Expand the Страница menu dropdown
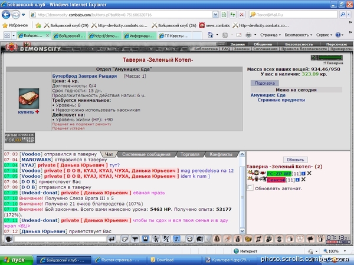The width and height of the screenshot is (354, 265). pos(270,35)
